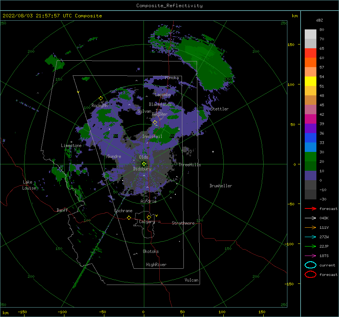Click the orange 60–57 dBZ swatch
Viewport: 339px width, 317px height.
310,62
